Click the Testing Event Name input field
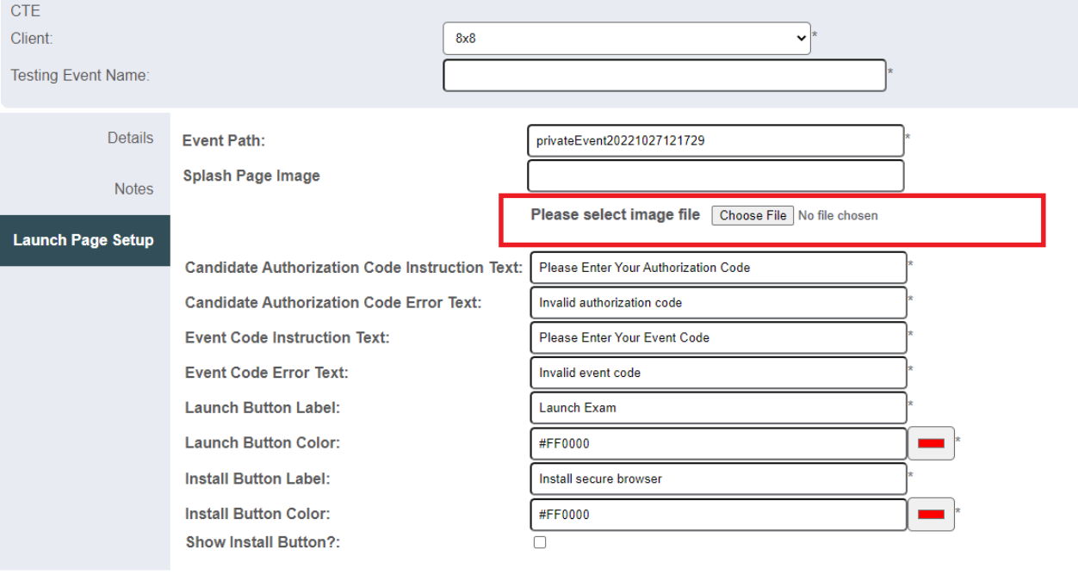Image resolution: width=1078 pixels, height=587 pixels. (x=664, y=76)
